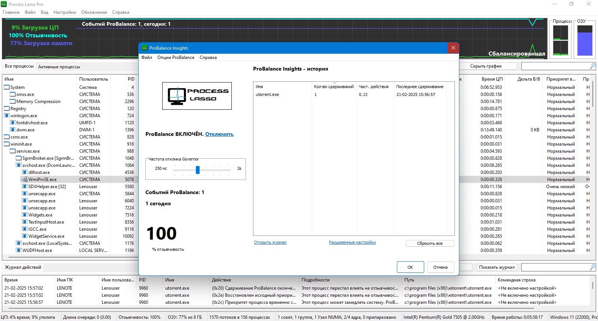The width and height of the screenshot is (598, 321).
Task: Sort by Кол-во сдерживаний column header
Action: tap(334, 87)
